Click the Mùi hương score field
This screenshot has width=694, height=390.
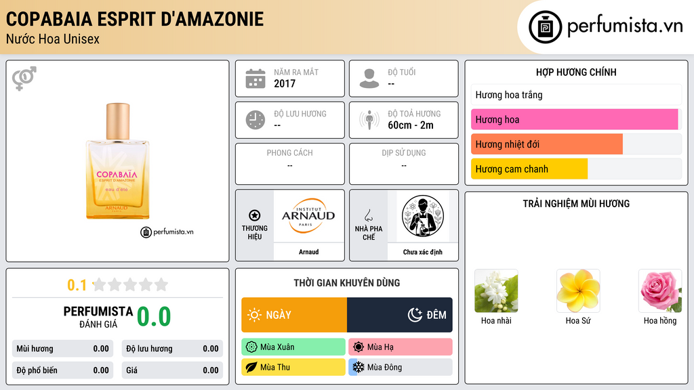click(62, 349)
